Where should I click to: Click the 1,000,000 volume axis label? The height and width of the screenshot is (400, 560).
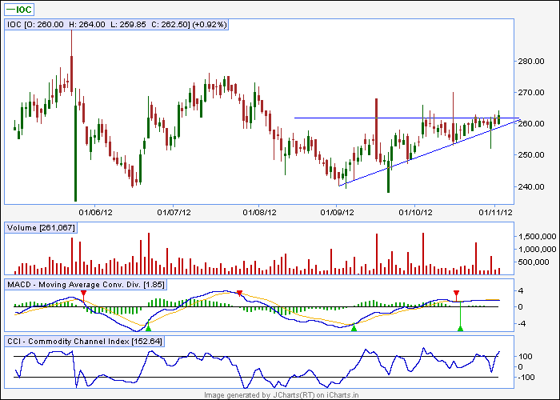click(537, 250)
